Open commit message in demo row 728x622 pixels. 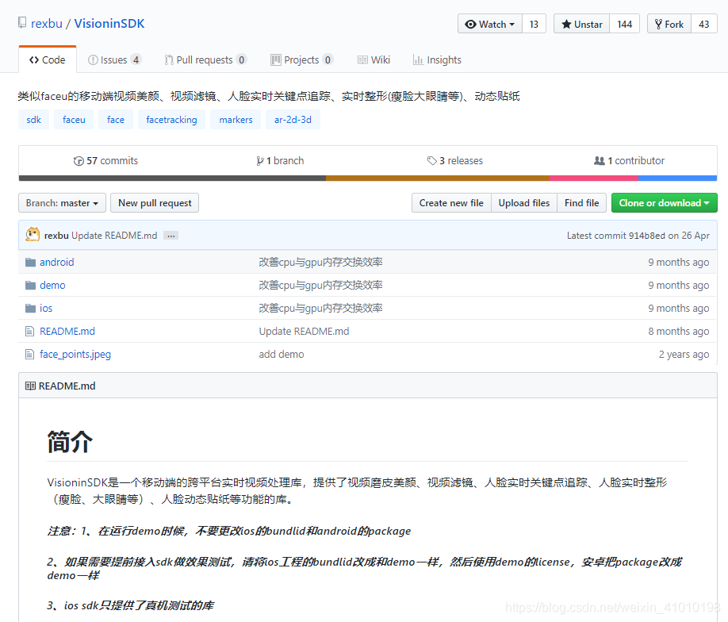(321, 286)
